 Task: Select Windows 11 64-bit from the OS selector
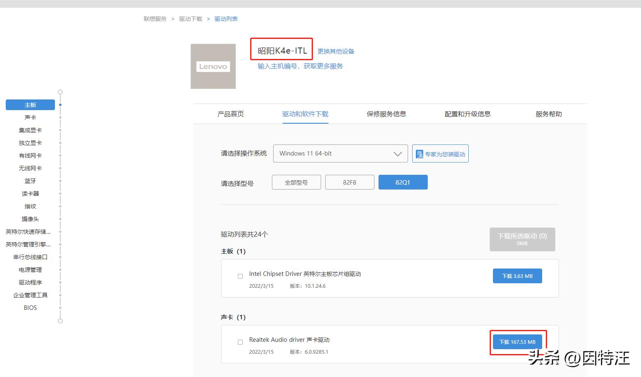click(340, 154)
